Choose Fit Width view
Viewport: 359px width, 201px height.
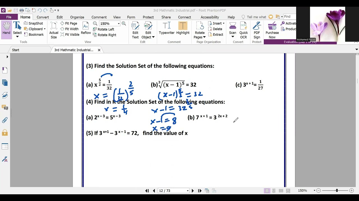click(69, 29)
